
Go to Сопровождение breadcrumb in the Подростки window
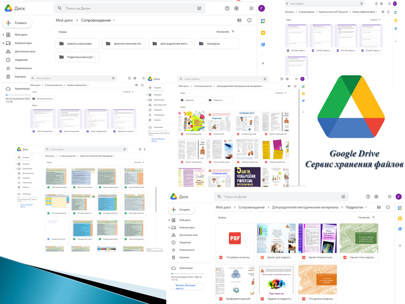[251, 207]
